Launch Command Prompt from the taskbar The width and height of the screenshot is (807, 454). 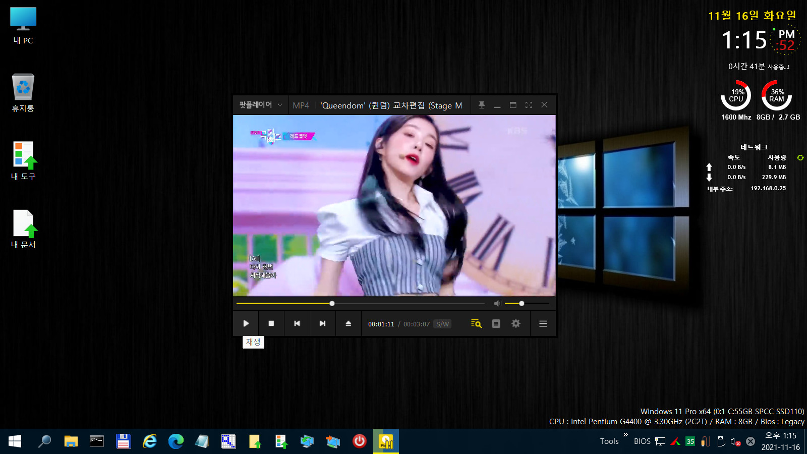97,441
